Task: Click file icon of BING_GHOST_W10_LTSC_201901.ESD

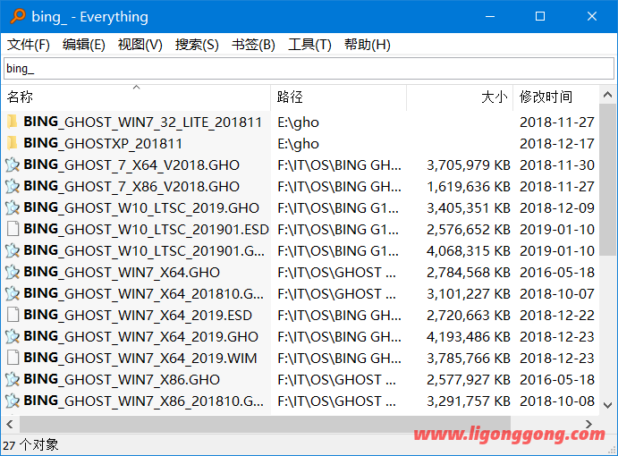Action: click(13, 229)
